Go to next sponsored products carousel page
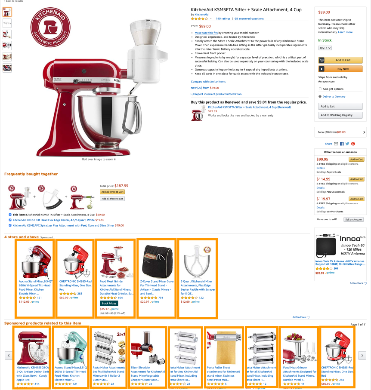Viewport: 371px width, 390px height. 362,356
